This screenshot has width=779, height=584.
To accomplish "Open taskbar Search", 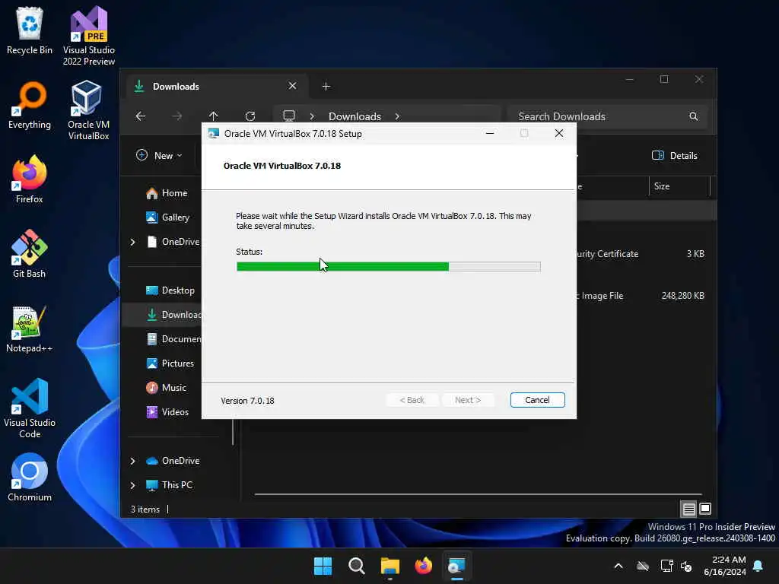I will [356, 566].
